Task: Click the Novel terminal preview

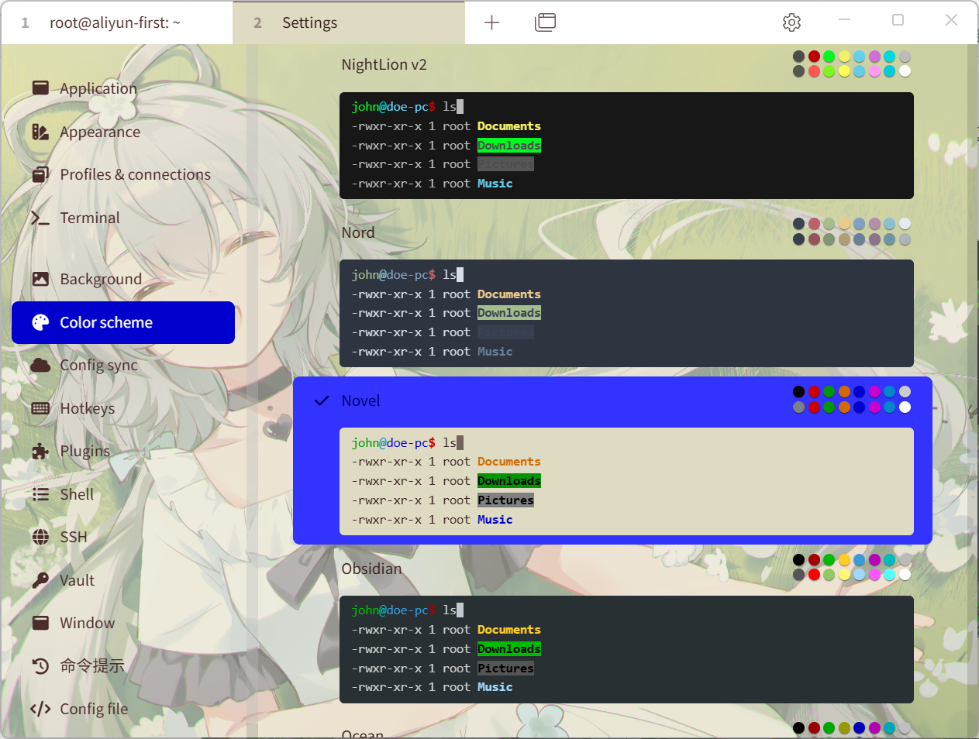Action: (626, 481)
